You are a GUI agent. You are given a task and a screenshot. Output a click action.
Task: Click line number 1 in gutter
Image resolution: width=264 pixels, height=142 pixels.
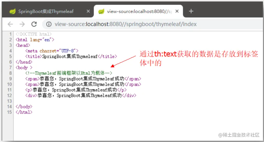(x=11, y=34)
